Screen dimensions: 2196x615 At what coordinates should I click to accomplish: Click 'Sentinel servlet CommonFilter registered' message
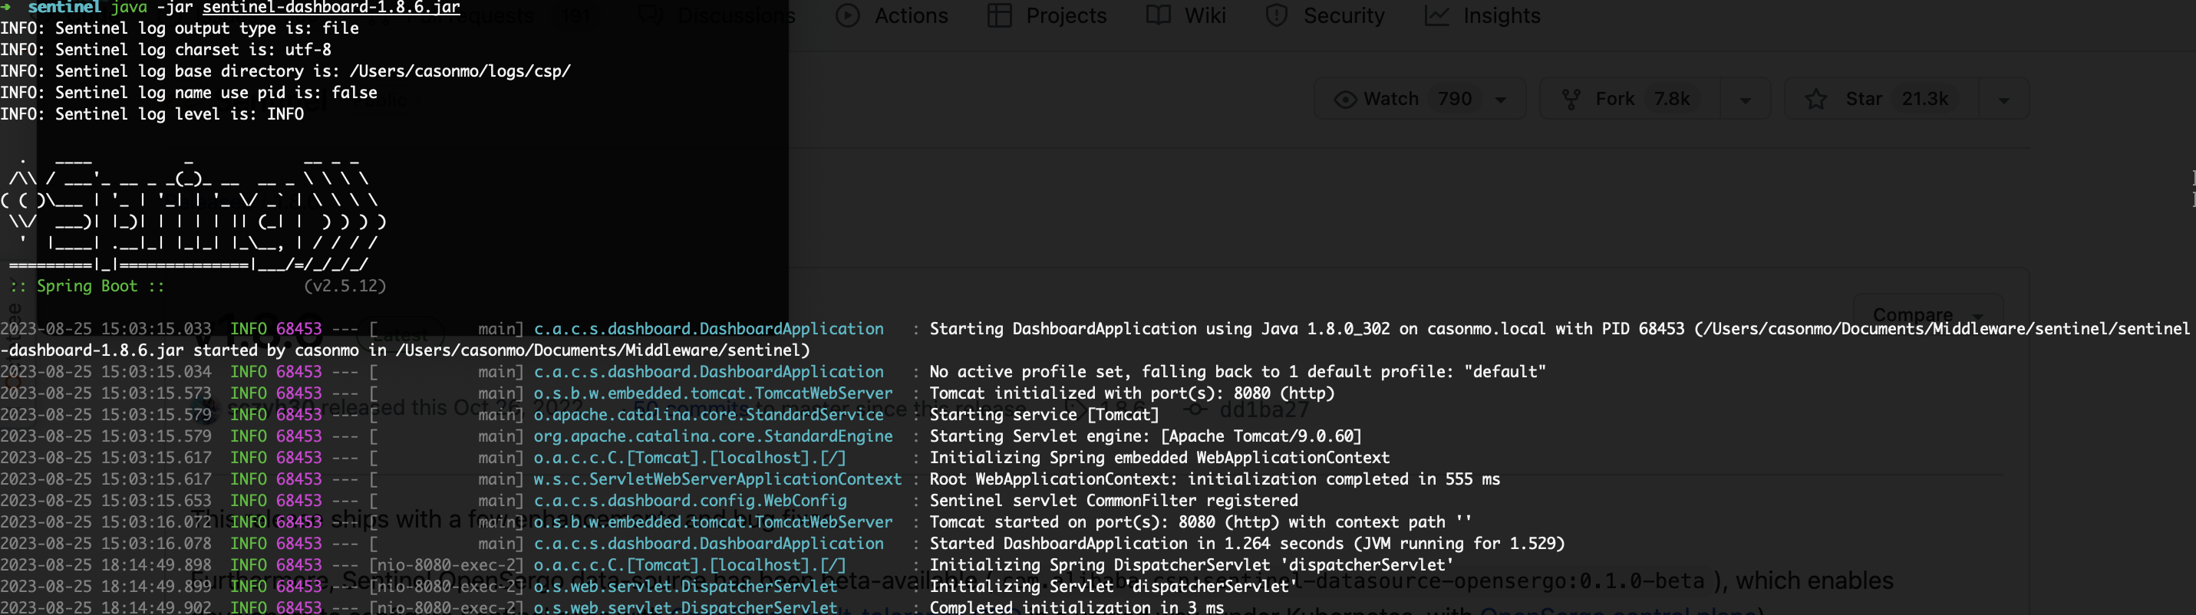click(1114, 500)
